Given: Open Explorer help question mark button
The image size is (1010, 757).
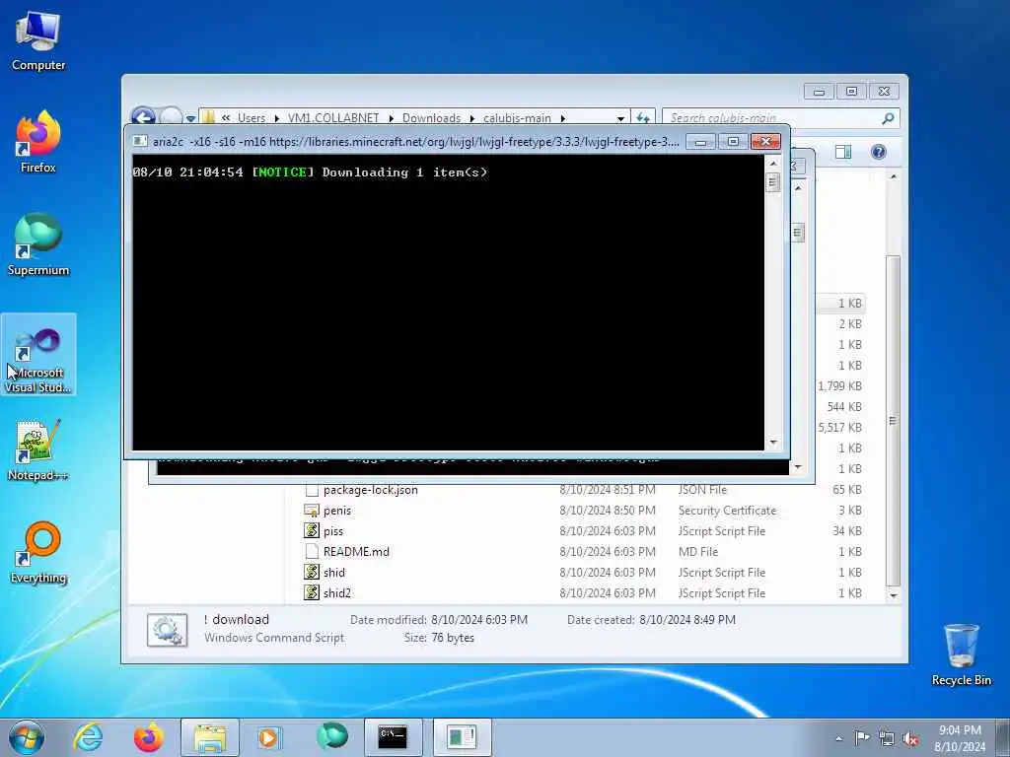Looking at the screenshot, I should pyautogui.click(x=879, y=152).
